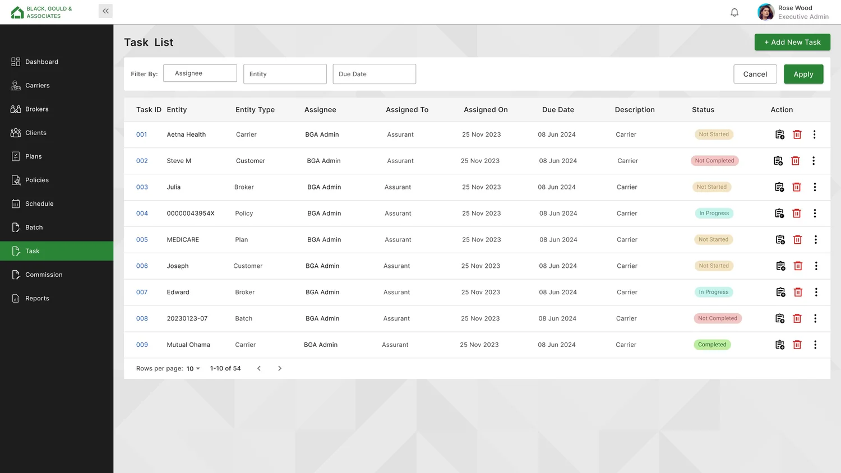The height and width of the screenshot is (473, 841).
Task: Delete task 005 MEDICARE with trash icon
Action: coord(797,240)
